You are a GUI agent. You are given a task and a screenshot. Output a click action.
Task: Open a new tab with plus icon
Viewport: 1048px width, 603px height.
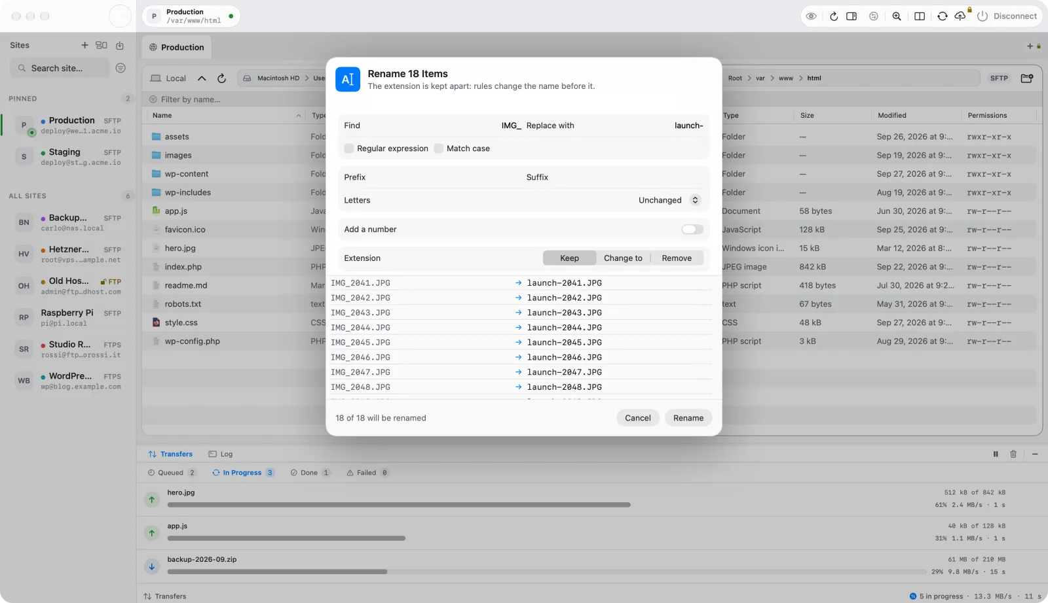[x=1030, y=46]
